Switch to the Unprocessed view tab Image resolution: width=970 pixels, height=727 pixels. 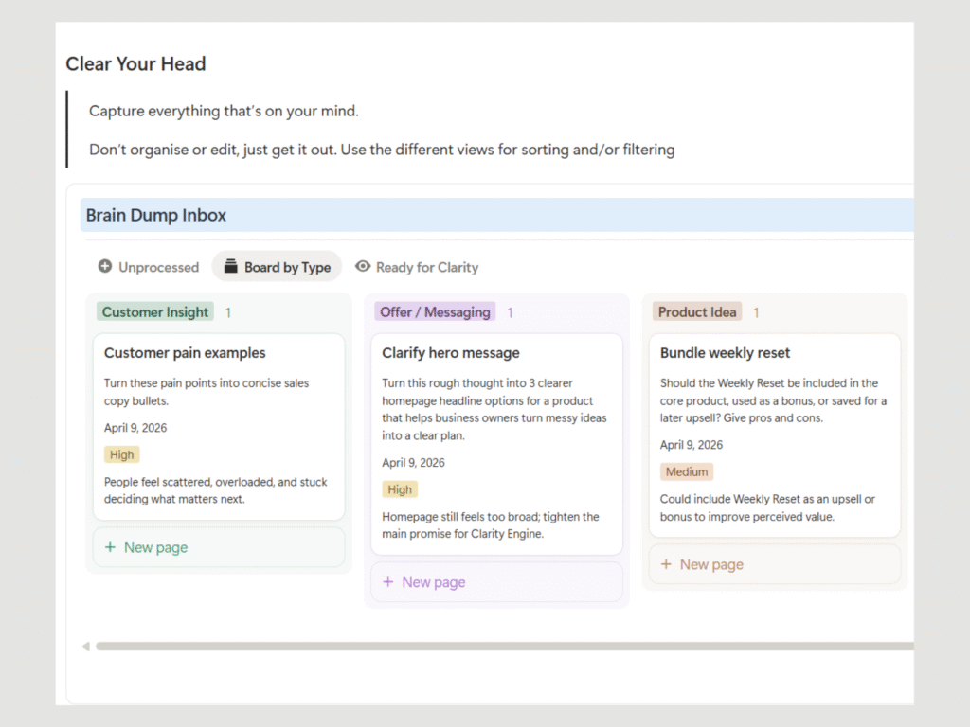point(149,267)
